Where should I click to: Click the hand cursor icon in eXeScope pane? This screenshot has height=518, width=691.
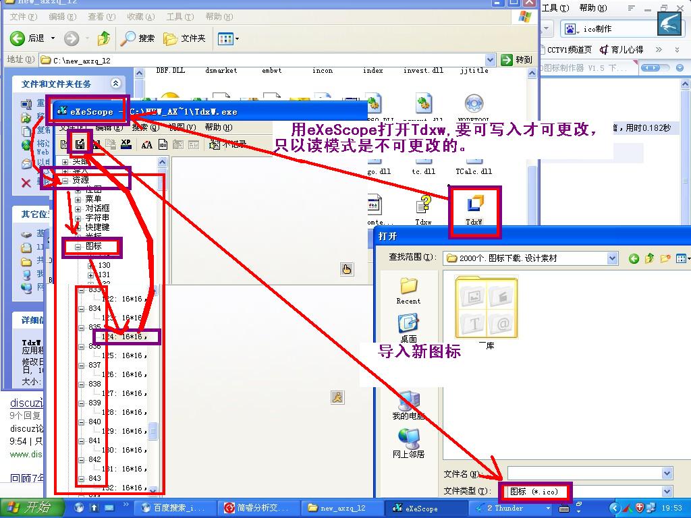coord(347,269)
